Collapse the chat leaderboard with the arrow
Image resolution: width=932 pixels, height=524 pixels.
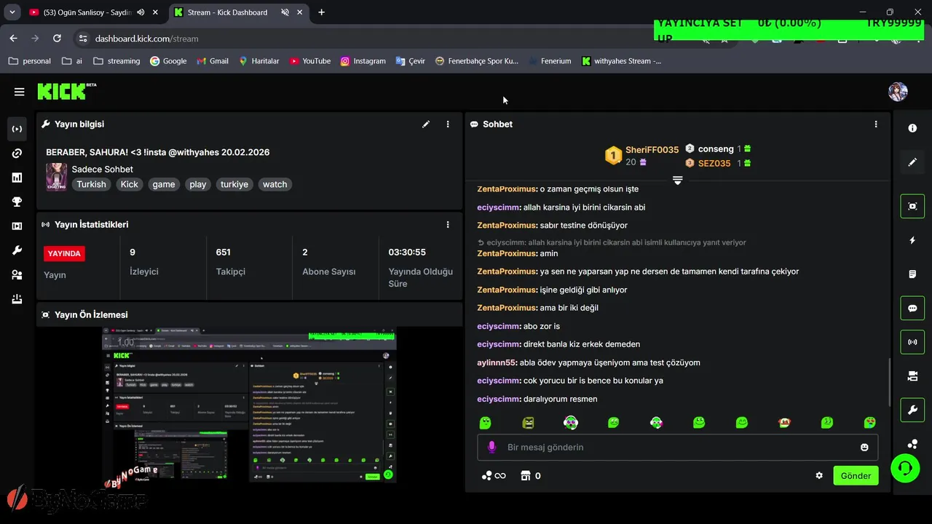[677, 180]
